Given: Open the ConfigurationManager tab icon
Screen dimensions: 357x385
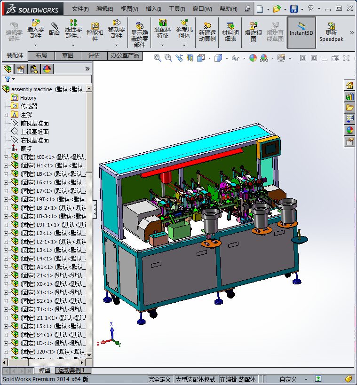Looking at the screenshot, I should tap(34, 69).
